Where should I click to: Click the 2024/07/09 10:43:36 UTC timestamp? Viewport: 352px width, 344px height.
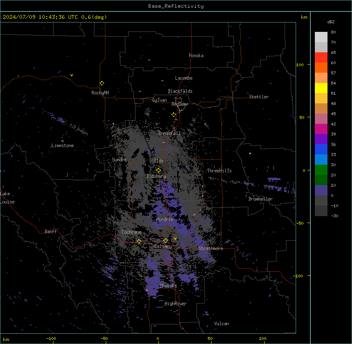[x=40, y=17]
